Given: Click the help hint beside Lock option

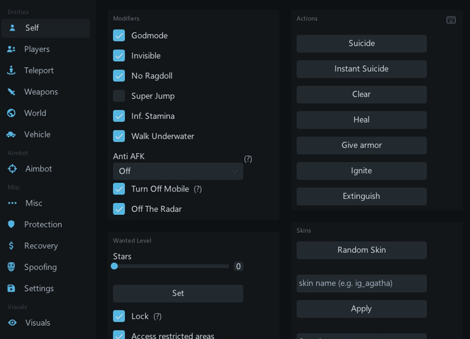Looking at the screenshot, I should click(158, 316).
